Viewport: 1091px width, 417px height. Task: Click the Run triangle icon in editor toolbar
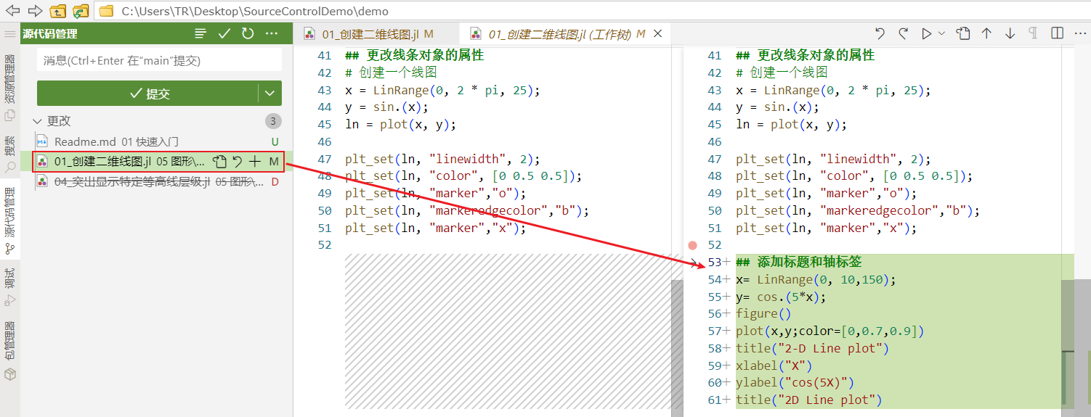(926, 33)
